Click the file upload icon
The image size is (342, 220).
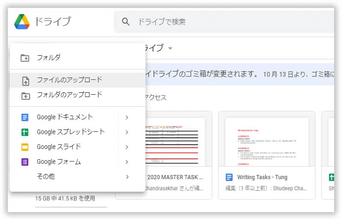click(26, 81)
